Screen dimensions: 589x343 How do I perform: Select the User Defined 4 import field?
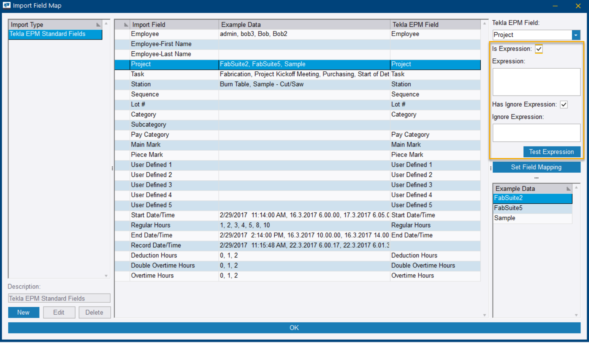297,195
